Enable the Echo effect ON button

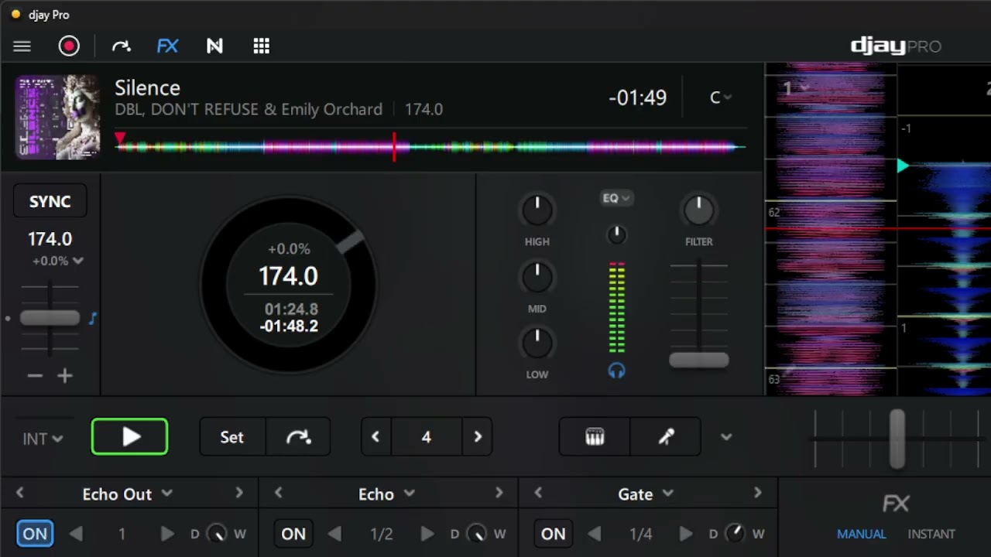click(x=293, y=534)
